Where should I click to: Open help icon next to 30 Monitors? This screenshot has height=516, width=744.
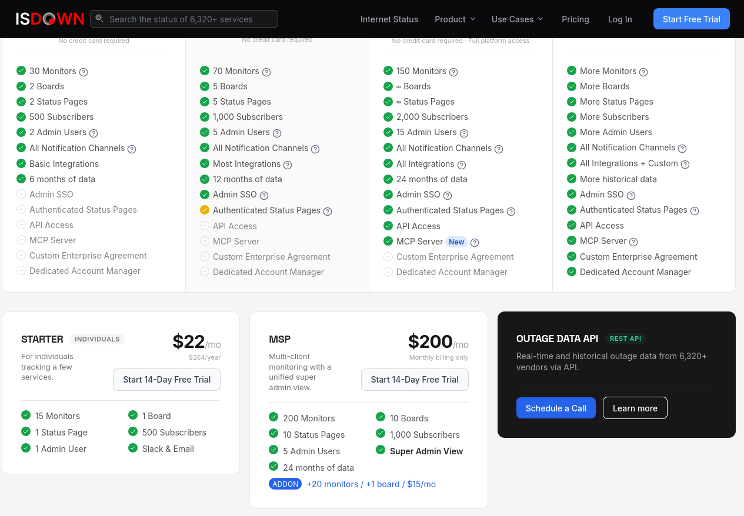pyautogui.click(x=84, y=72)
